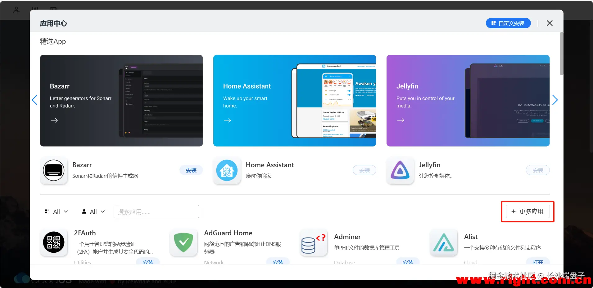Image resolution: width=593 pixels, height=288 pixels.
Task: Click Jellyfin title in featured list
Action: 430,165
